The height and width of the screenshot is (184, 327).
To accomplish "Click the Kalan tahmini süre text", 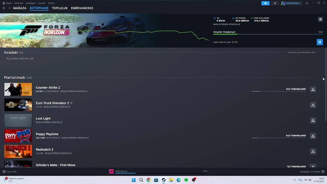I will click(x=225, y=42).
